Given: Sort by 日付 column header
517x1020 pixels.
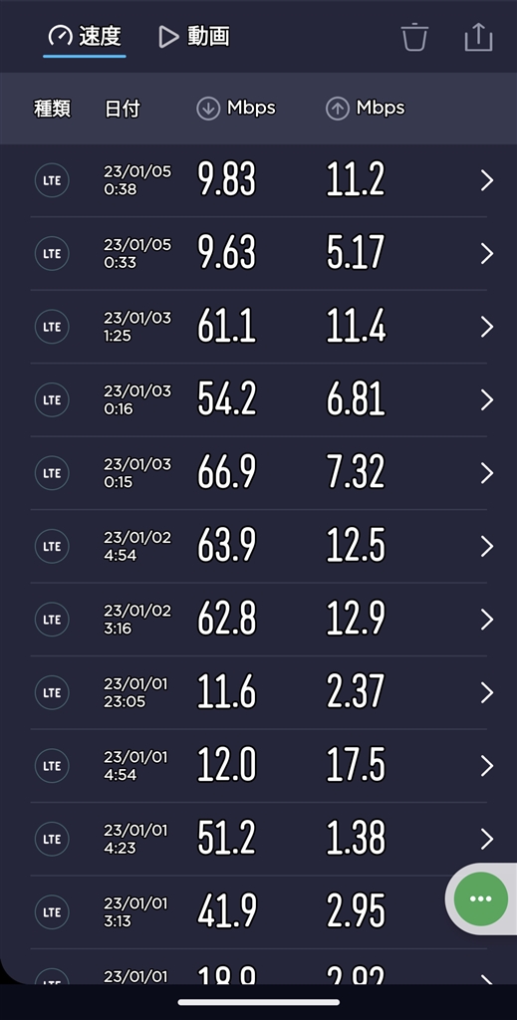Looking at the screenshot, I should point(122,109).
